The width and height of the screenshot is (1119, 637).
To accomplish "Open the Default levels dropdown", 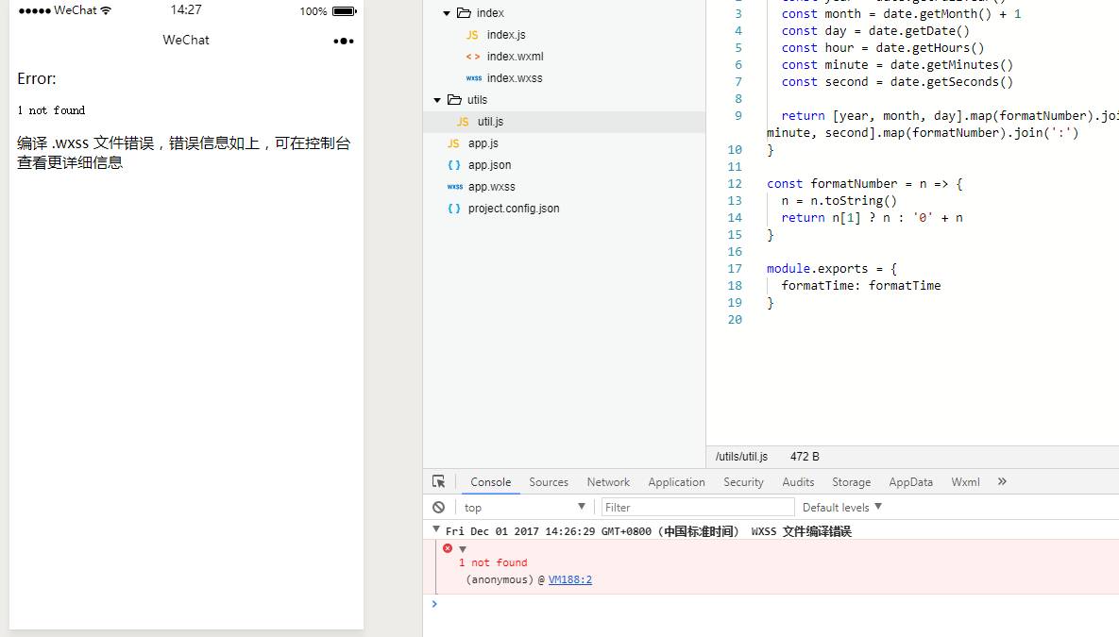I will tap(842, 507).
